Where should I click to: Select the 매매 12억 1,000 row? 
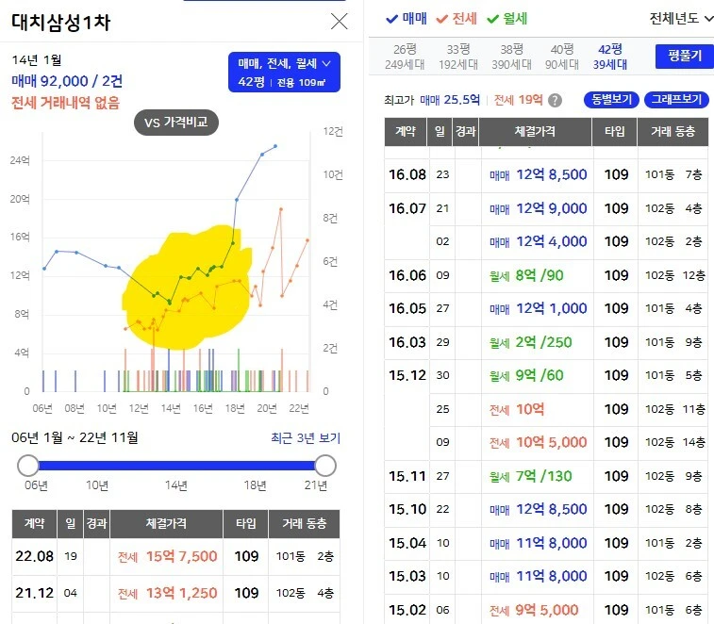(546, 309)
